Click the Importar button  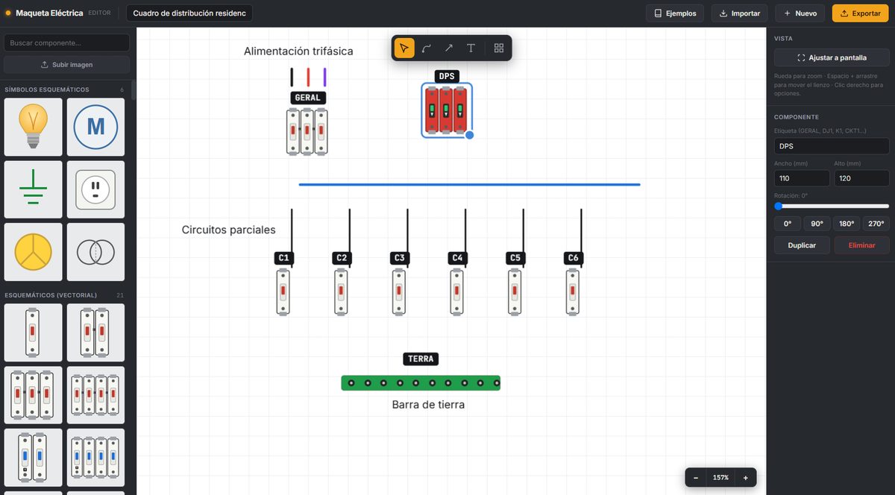point(740,13)
